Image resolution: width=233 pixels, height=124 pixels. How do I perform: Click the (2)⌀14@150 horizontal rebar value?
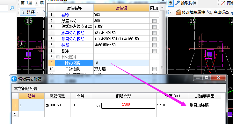pos(121,33)
